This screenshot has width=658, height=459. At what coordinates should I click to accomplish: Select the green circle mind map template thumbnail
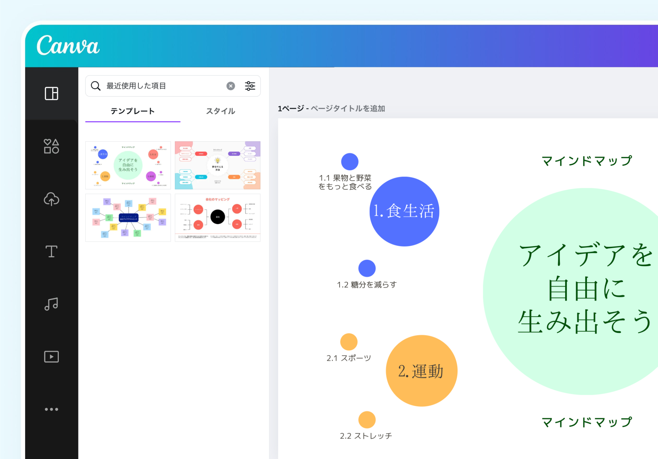[128, 165]
